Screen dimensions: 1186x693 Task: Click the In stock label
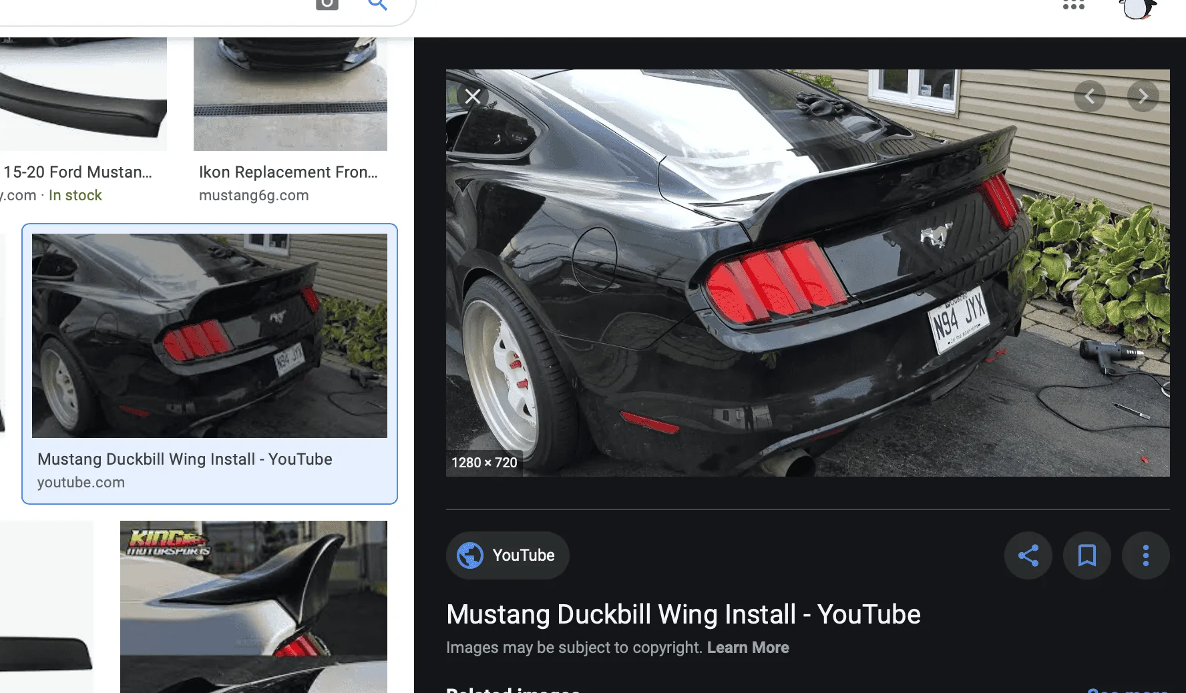75,196
